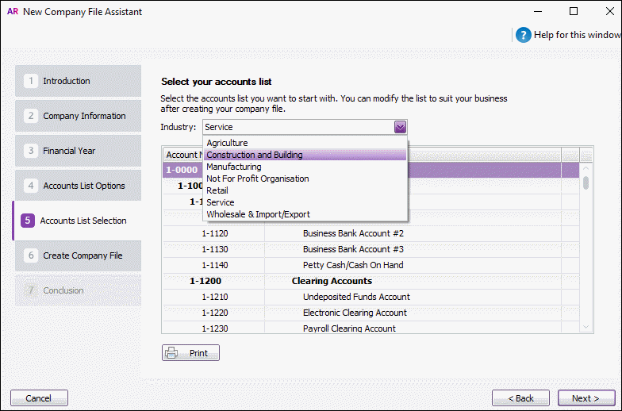622x411 pixels.
Task: Click the printer icon on Print button
Action: 172,353
